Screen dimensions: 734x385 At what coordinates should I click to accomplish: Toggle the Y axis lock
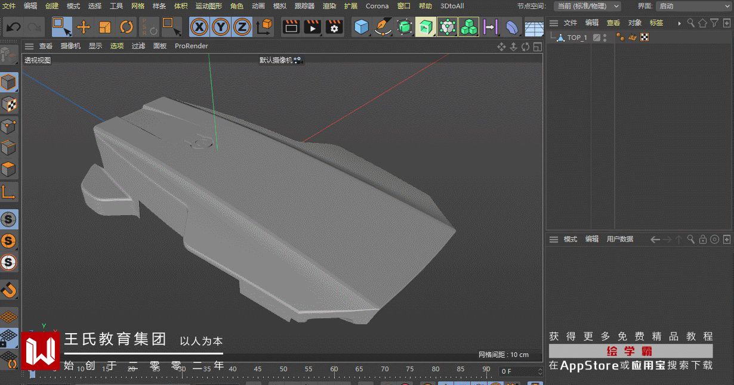[221, 27]
